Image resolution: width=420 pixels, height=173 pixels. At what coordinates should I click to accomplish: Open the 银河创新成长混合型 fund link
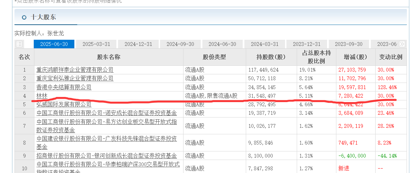click(107, 156)
